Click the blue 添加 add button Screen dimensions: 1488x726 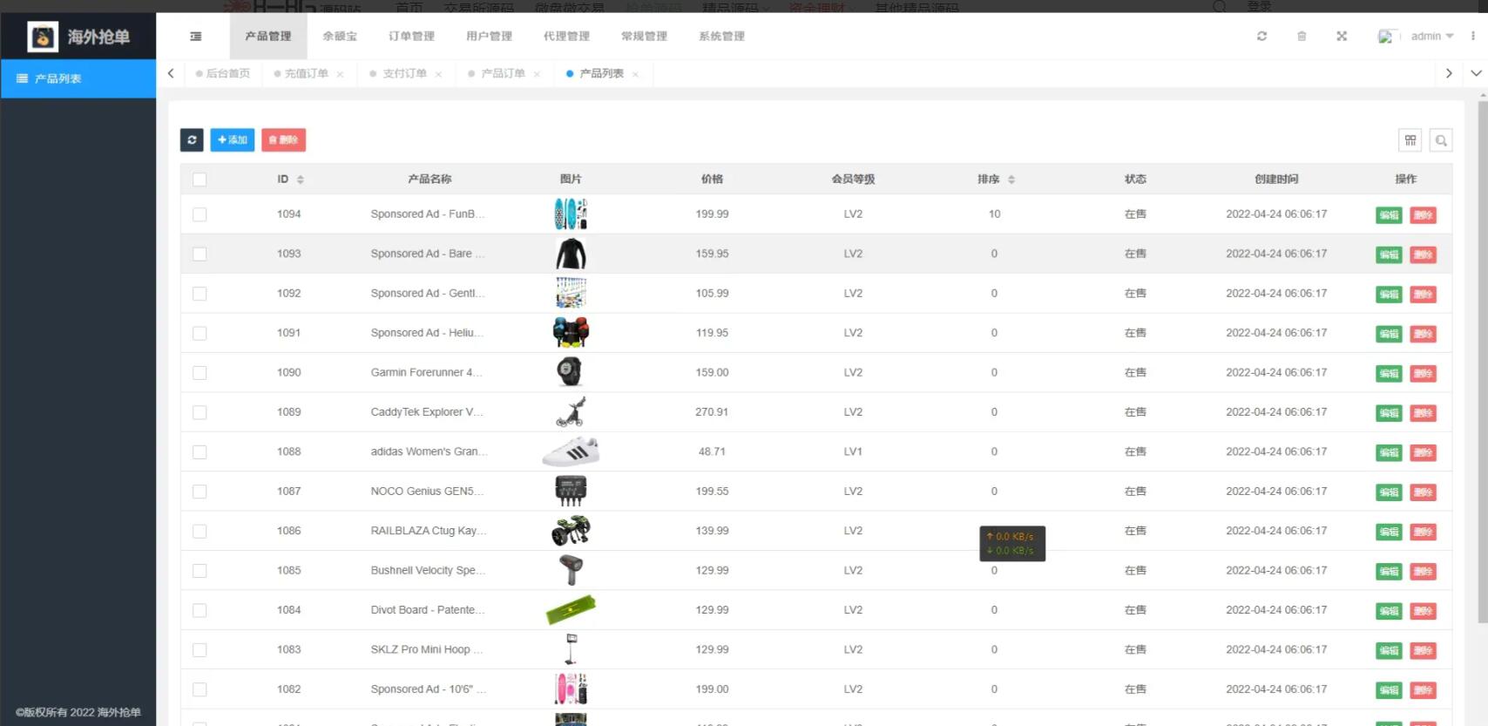pyautogui.click(x=233, y=140)
